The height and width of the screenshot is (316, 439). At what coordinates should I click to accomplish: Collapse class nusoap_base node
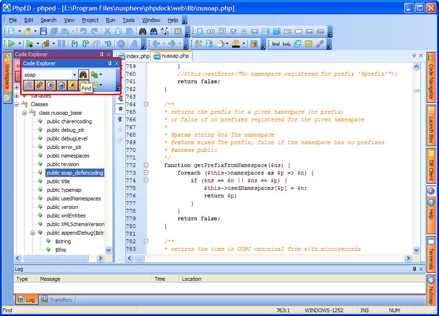pos(25,113)
